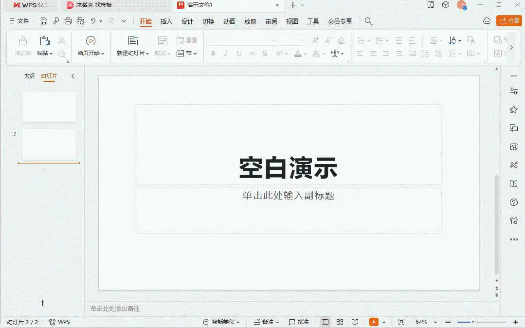Switch to 大纲 (Outline) panel tab
Image resolution: width=525 pixels, height=328 pixels.
[29, 76]
